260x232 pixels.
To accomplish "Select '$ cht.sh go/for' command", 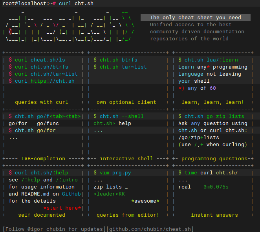I will click(x=32, y=130).
